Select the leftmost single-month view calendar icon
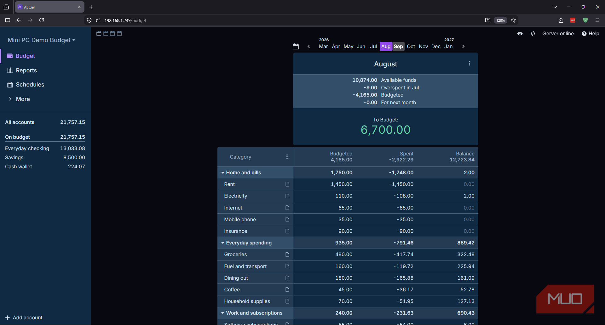 [99, 33]
